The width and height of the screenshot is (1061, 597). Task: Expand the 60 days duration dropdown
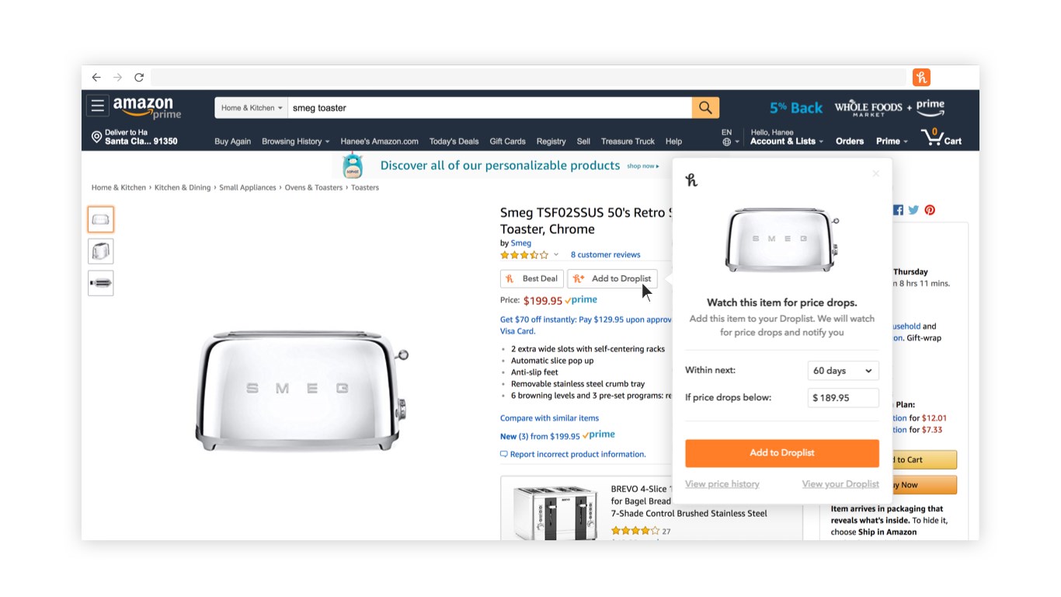pos(843,371)
